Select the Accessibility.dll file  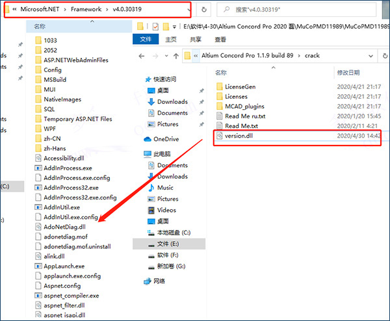pyautogui.click(x=60, y=158)
